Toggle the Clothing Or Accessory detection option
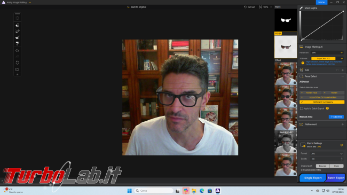Screen dimensions: 347x195 point(322,102)
